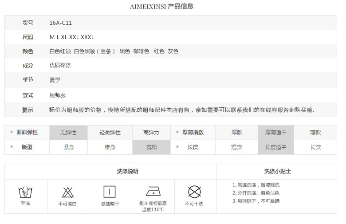The width and height of the screenshot is (346, 224).
Task: Select the 厚薄适中 thickness cell
Action: tap(276, 133)
